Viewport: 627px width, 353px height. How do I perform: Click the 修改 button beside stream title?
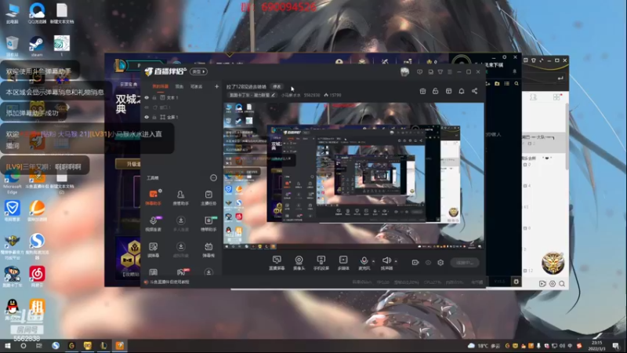[277, 86]
